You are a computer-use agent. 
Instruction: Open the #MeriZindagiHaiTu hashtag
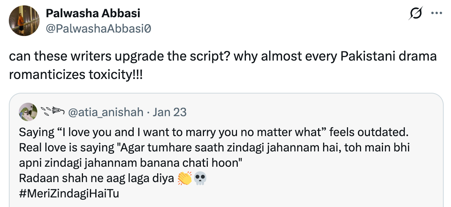(69, 194)
